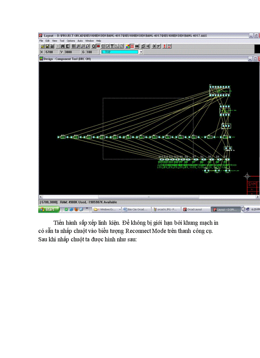Run the Design Rule Check checkmark icon
The image size is (260, 358).
click(169, 46)
